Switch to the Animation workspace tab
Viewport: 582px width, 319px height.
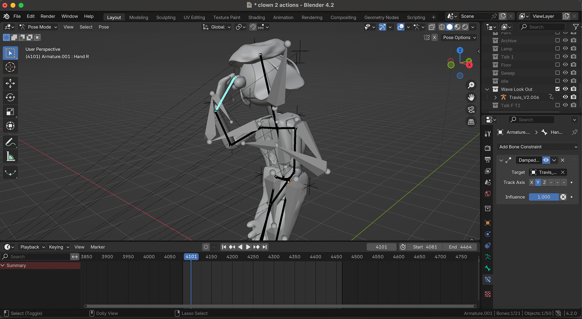point(283,17)
